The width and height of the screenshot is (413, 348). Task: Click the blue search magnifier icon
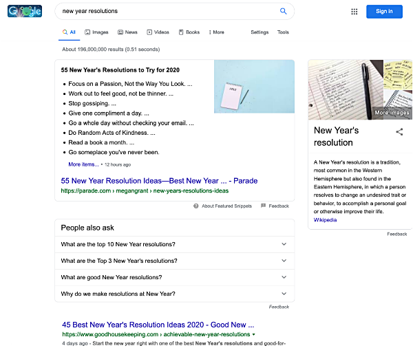(x=283, y=11)
